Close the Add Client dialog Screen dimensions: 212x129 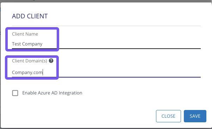tap(168, 116)
